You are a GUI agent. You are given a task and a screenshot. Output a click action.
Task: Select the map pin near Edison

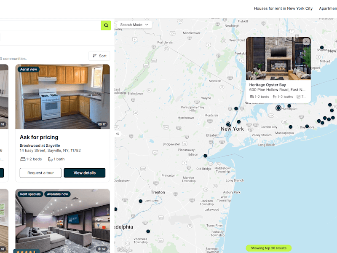pos(205,156)
